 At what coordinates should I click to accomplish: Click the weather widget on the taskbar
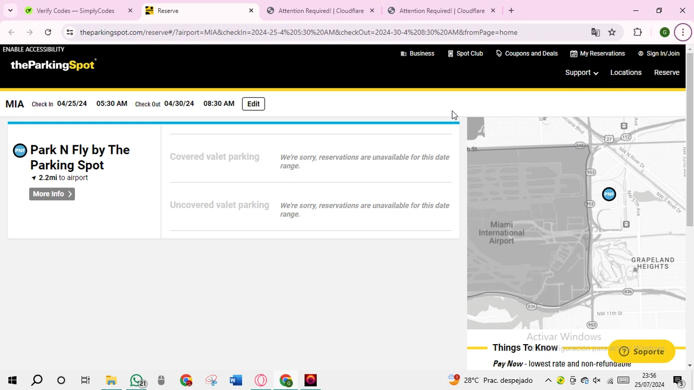pyautogui.click(x=490, y=380)
